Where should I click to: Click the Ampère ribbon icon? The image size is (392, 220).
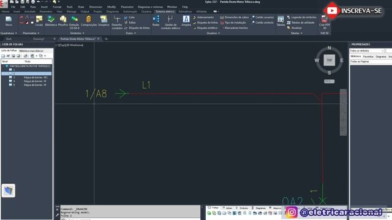pyautogui.click(x=186, y=21)
